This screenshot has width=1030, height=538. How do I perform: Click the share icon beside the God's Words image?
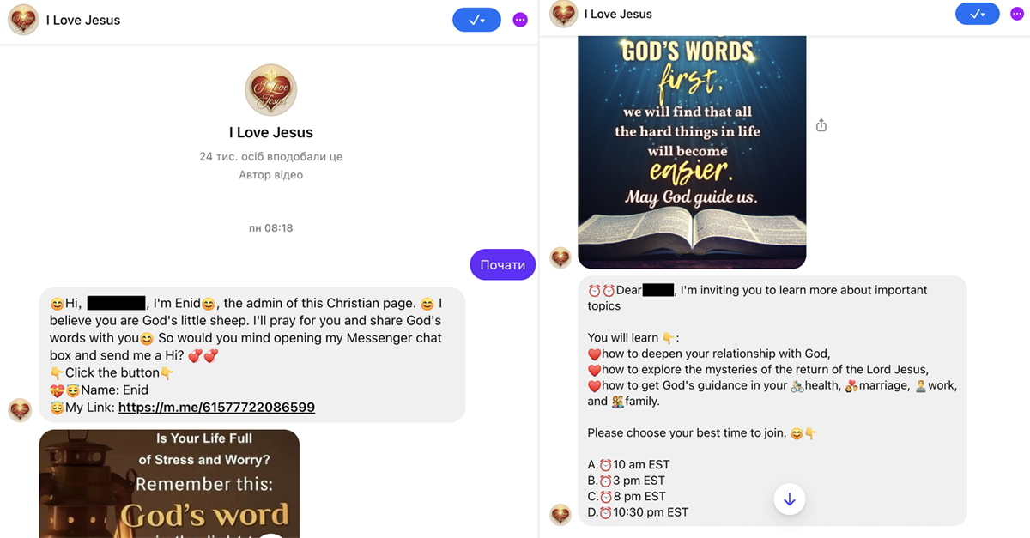click(x=821, y=125)
